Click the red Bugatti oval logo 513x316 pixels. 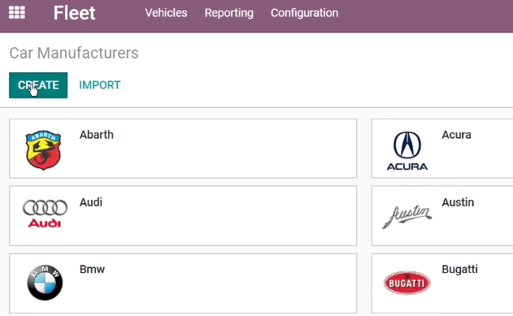pos(407,283)
